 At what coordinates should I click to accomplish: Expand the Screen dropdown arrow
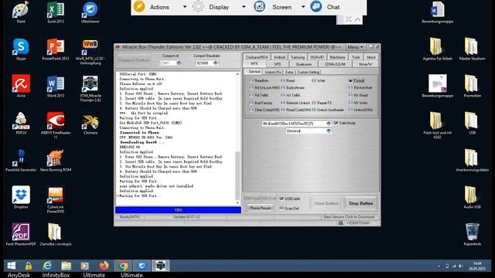click(303, 7)
